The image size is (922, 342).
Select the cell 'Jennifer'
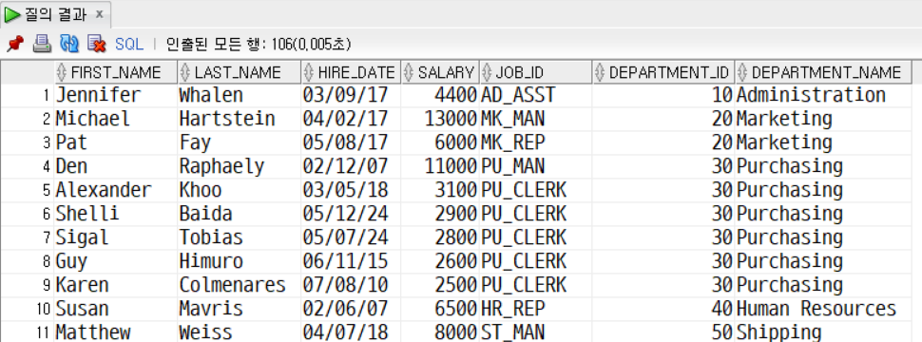click(116, 95)
